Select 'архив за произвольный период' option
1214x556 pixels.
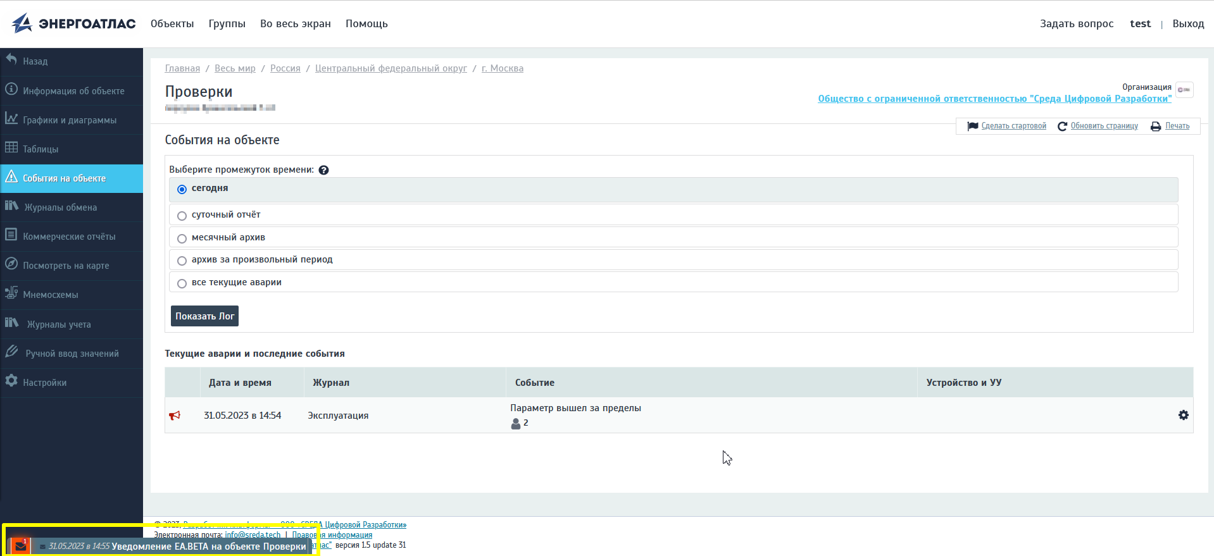182,261
